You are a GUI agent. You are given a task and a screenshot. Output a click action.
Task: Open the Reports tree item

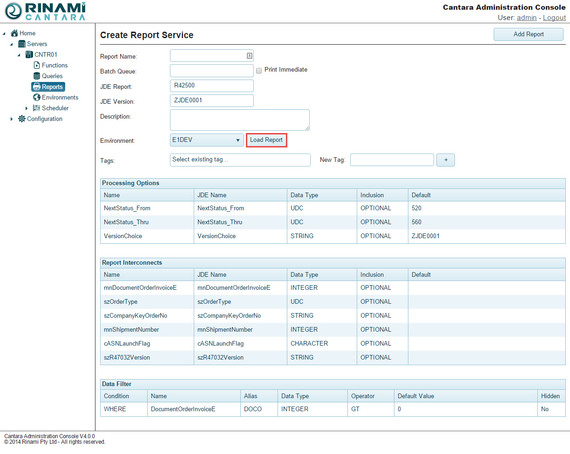(x=48, y=87)
